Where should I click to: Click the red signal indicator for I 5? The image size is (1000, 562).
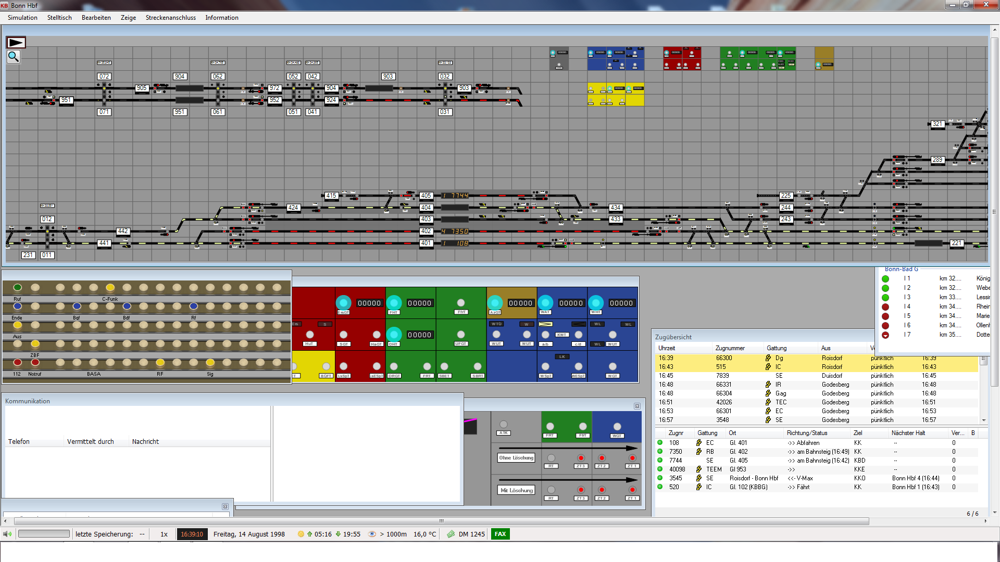[x=885, y=316]
